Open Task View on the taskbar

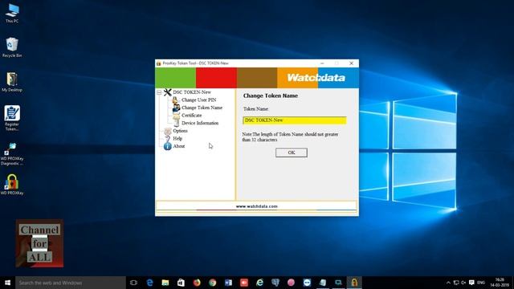(133, 283)
